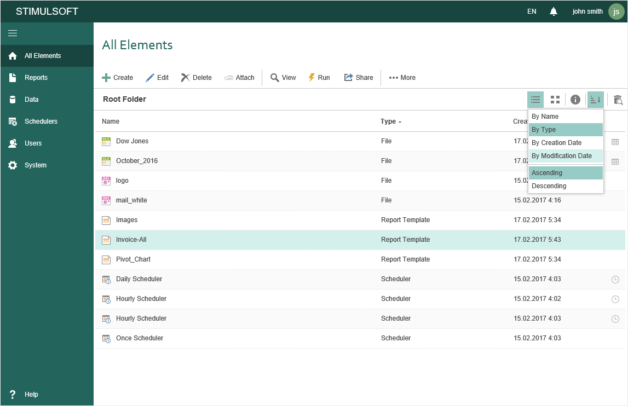Viewport: 628px width, 406px height.
Task: Open Schedulers section
Action: point(47,121)
